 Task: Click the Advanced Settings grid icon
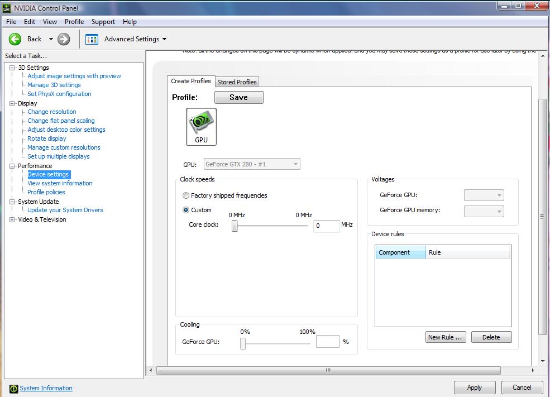92,39
